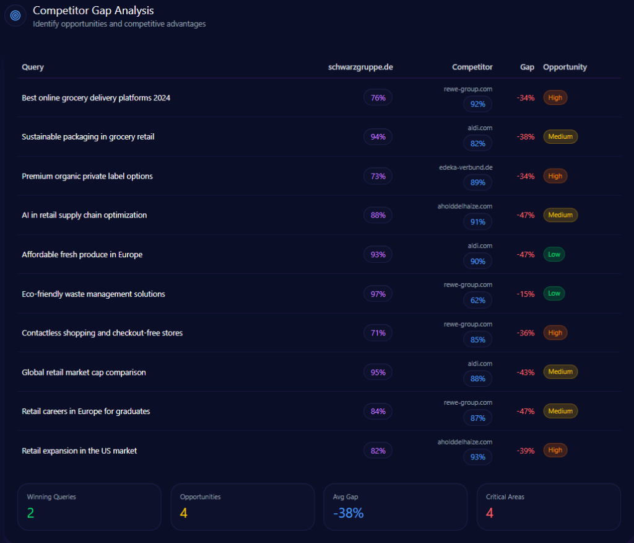Open the Winning Queries summary card
The image size is (634, 543).
point(89,506)
